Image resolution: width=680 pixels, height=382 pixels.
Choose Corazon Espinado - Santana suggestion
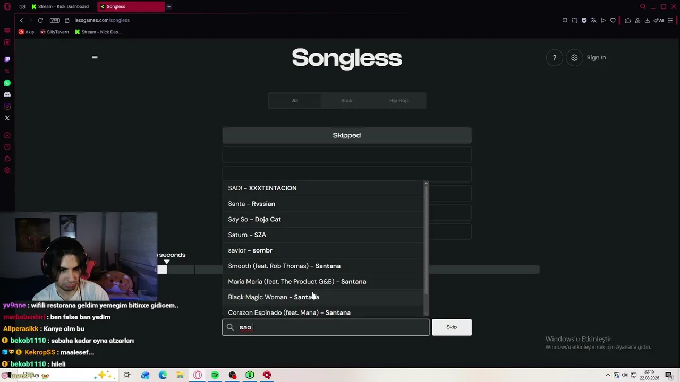324,312
